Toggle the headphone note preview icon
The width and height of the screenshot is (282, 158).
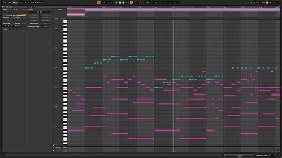tap(54, 22)
